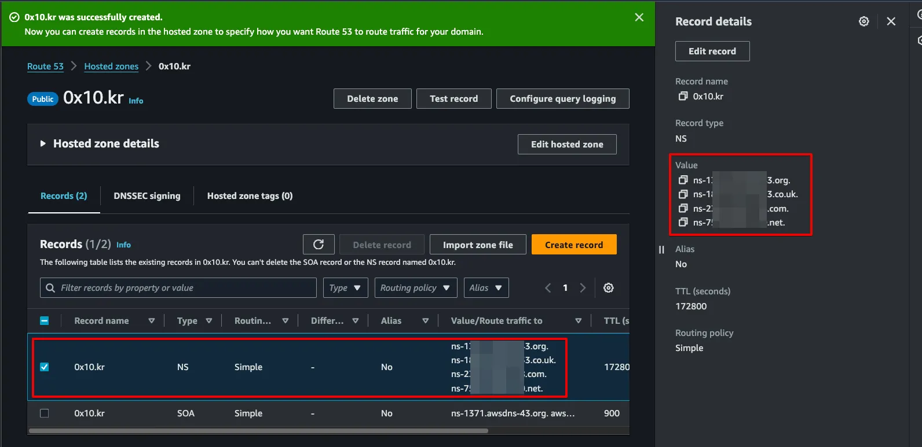Copy the name server value ending in .co.uk.
922x447 pixels.
point(683,194)
